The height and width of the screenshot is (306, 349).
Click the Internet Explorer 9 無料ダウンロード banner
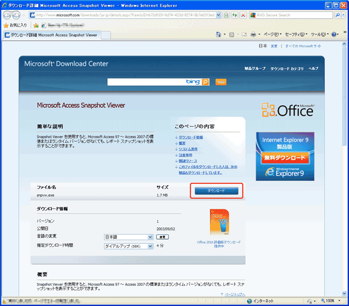click(285, 157)
